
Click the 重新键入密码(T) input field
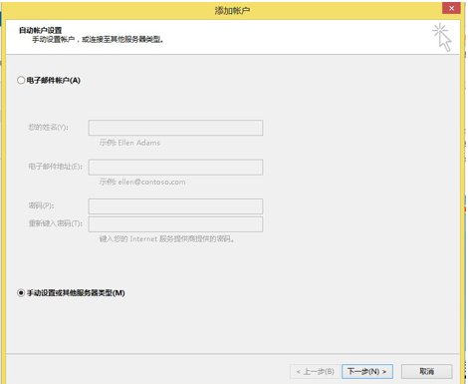coord(175,224)
